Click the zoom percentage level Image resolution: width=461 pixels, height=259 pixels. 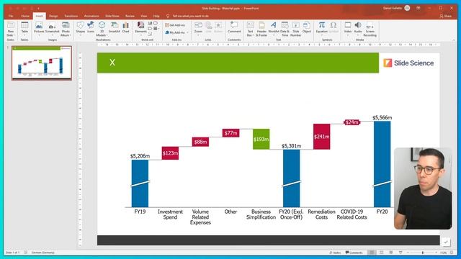point(444,253)
